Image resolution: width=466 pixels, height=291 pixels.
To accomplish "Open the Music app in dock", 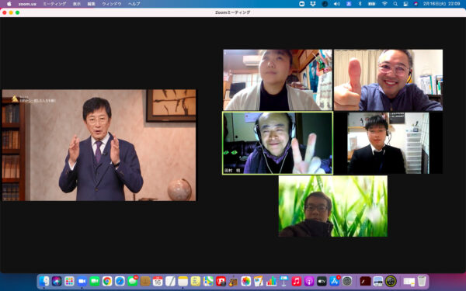I will tap(297, 281).
